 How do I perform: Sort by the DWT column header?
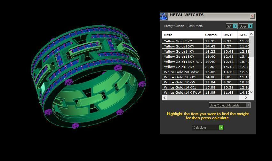[229, 35]
